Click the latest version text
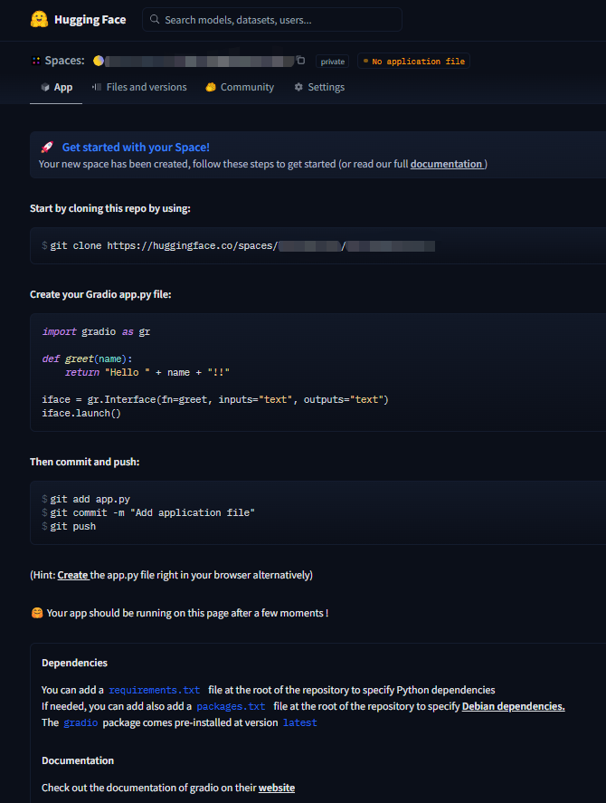 point(300,723)
